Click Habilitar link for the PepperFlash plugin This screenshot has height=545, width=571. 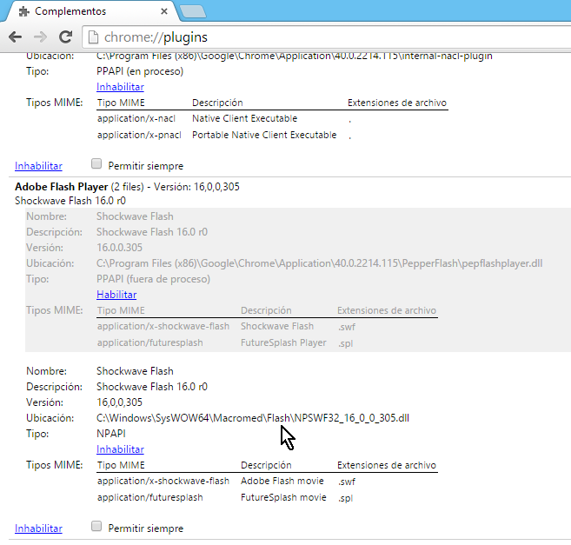point(116,295)
